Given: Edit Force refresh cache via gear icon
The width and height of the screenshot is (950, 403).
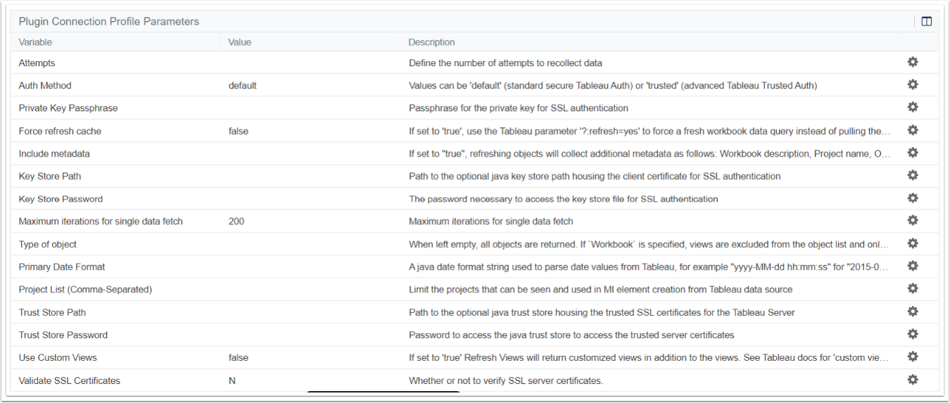Looking at the screenshot, I should click(x=913, y=130).
